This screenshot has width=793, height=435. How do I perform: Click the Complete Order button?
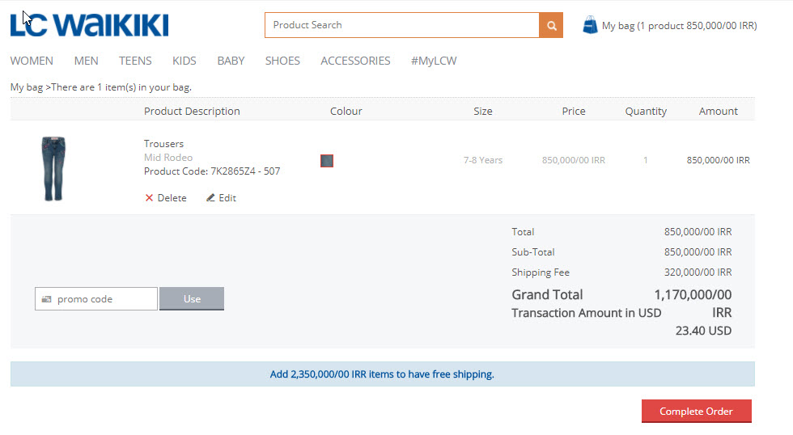(x=697, y=412)
